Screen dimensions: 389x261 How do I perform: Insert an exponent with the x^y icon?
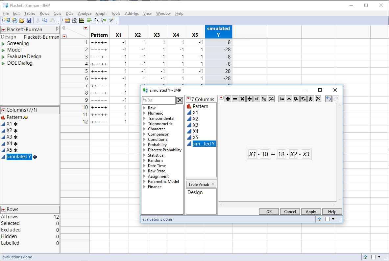(x=256, y=98)
